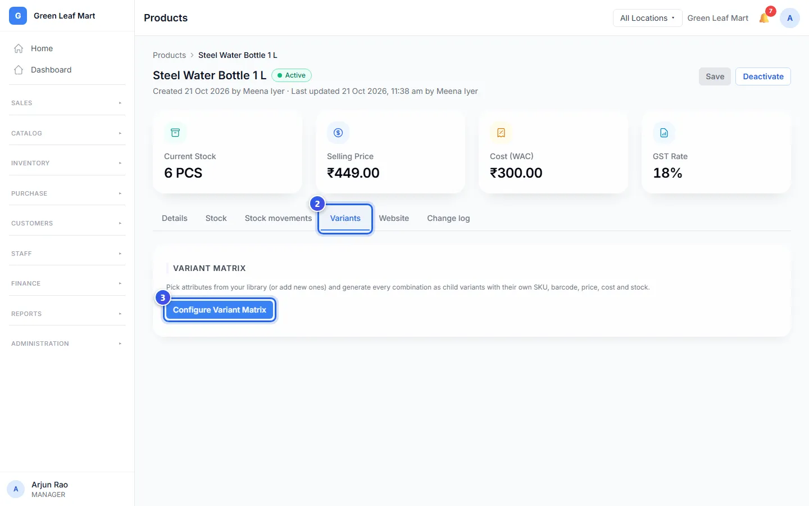The width and height of the screenshot is (809, 506).
Task: Click the Home icon in the sidebar
Action: (x=19, y=48)
